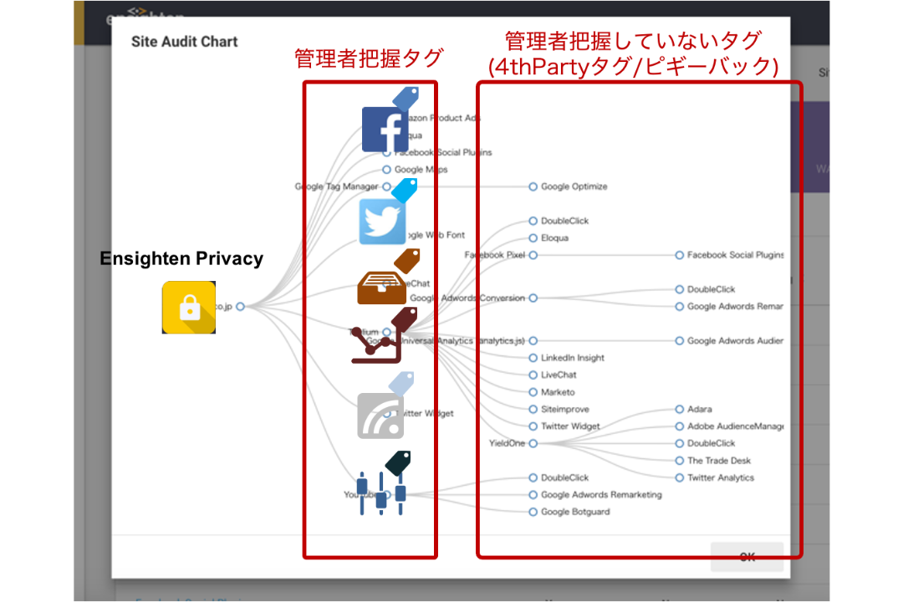
Task: Select the Marketo node
Action: pos(533,392)
